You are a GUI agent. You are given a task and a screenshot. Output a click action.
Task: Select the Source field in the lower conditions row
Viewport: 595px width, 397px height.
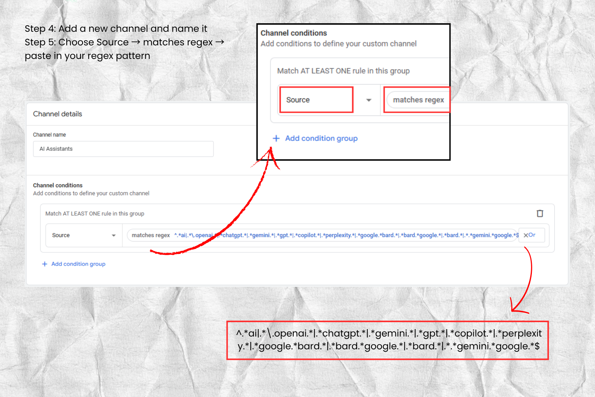pos(77,235)
